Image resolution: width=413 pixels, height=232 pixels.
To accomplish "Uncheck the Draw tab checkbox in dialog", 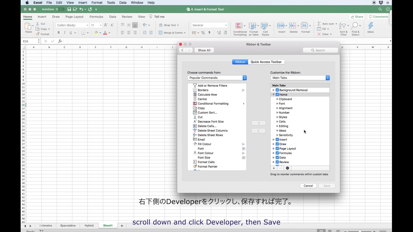I will [x=277, y=144].
